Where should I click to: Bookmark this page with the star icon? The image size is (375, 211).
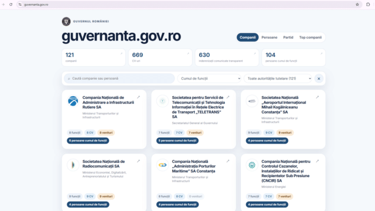(357, 5)
